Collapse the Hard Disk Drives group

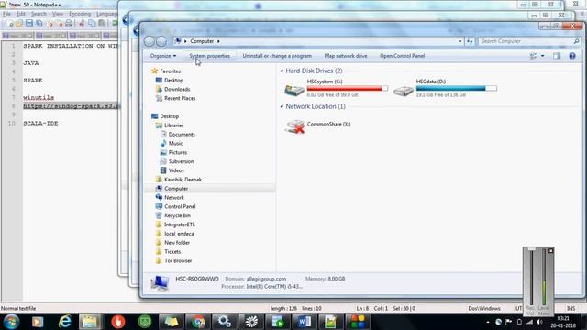(282, 71)
